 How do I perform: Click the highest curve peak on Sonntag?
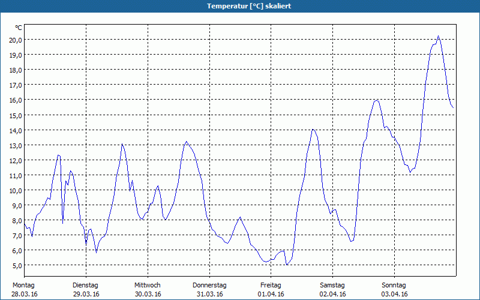click(438, 36)
